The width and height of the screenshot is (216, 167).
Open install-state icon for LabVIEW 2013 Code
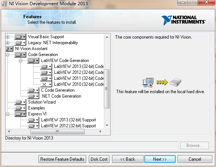(46, 66)
